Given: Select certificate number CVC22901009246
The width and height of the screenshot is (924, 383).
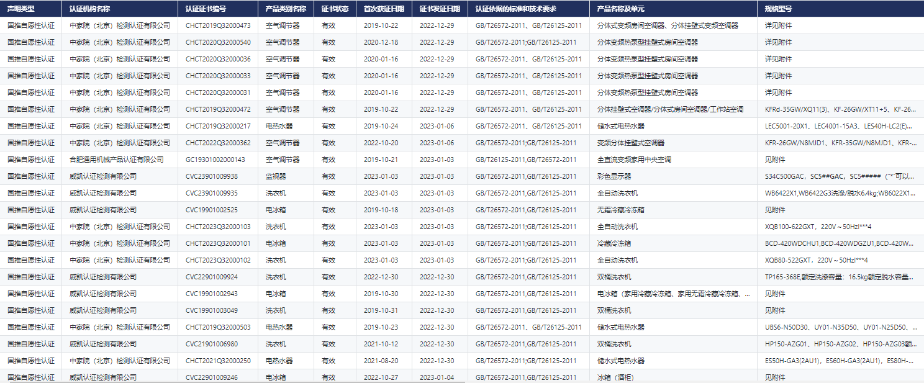Looking at the screenshot, I should point(211,377).
